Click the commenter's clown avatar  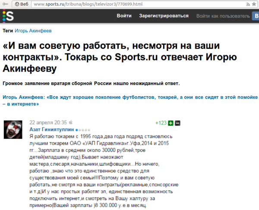coord(13,129)
